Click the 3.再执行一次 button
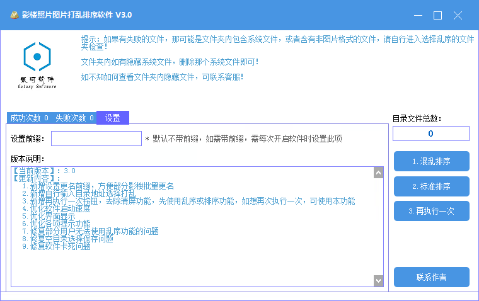479x301 pixels. 432,211
